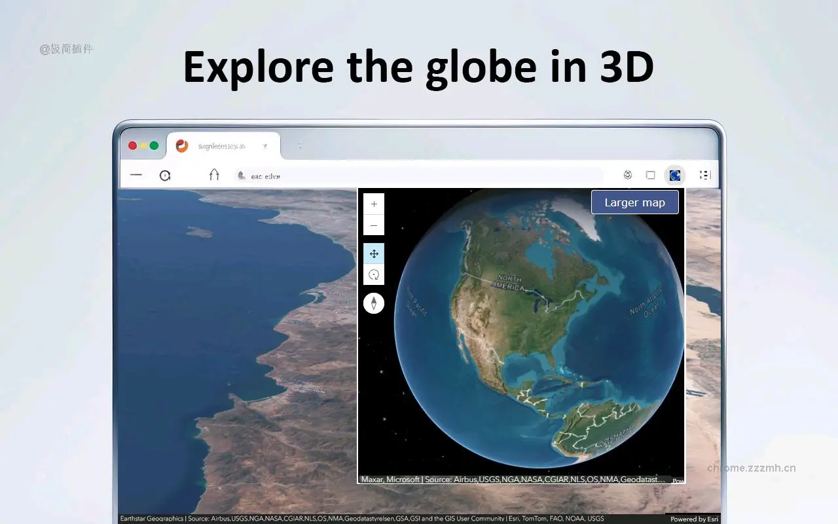Viewport: 838px width, 524px height.
Task: Click the side panel square icon in toolbar
Action: (x=651, y=175)
